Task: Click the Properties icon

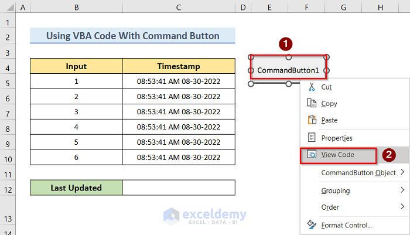Action: 312,138
